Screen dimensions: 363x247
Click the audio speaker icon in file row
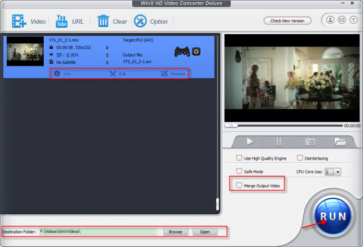tap(51, 55)
